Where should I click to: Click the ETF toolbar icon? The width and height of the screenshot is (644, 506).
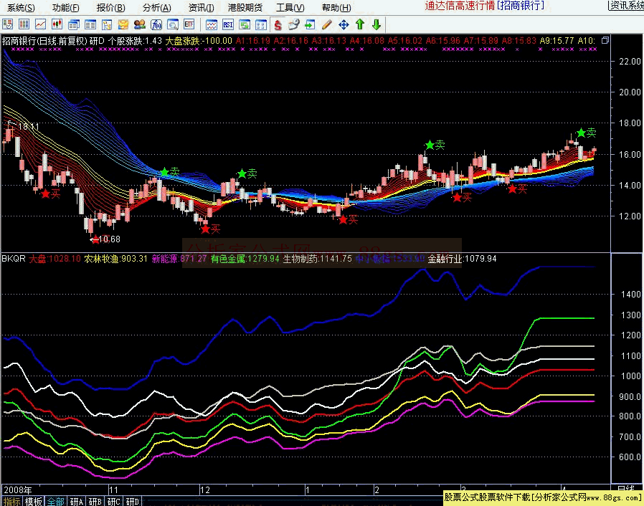[x=189, y=24]
